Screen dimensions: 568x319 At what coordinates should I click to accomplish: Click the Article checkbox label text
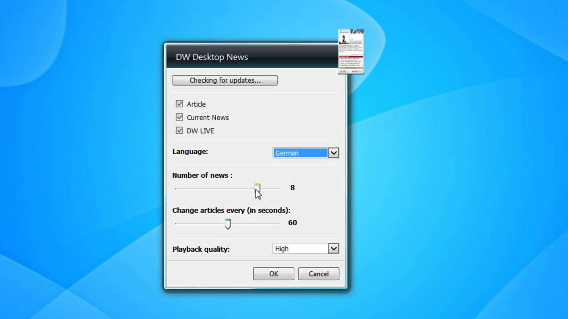tap(196, 104)
